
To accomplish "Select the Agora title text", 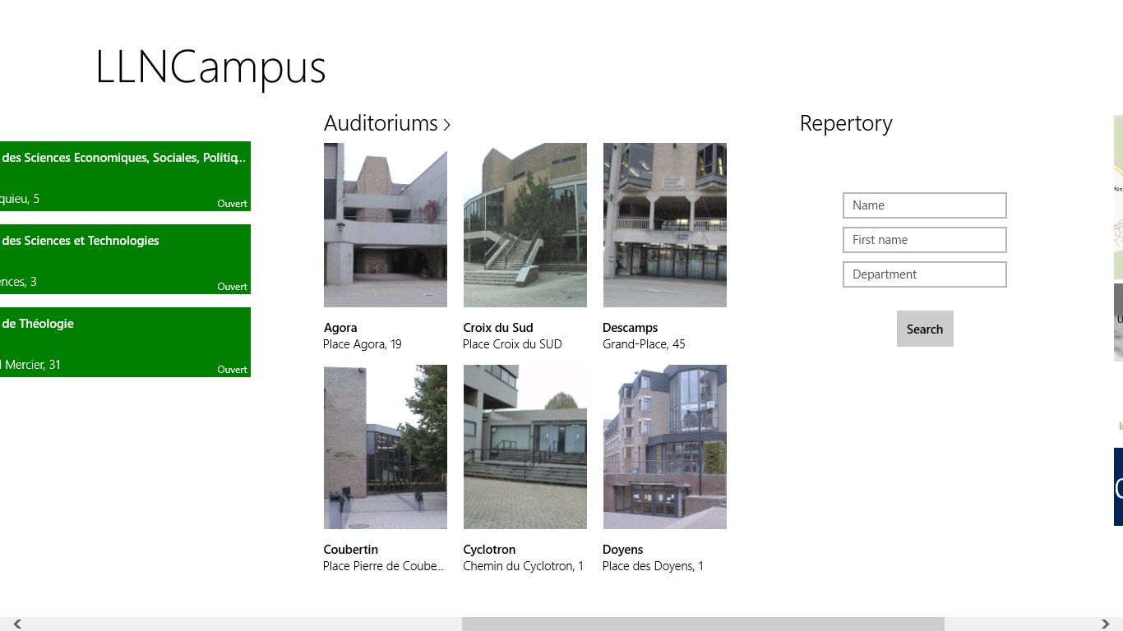I will tap(340, 328).
